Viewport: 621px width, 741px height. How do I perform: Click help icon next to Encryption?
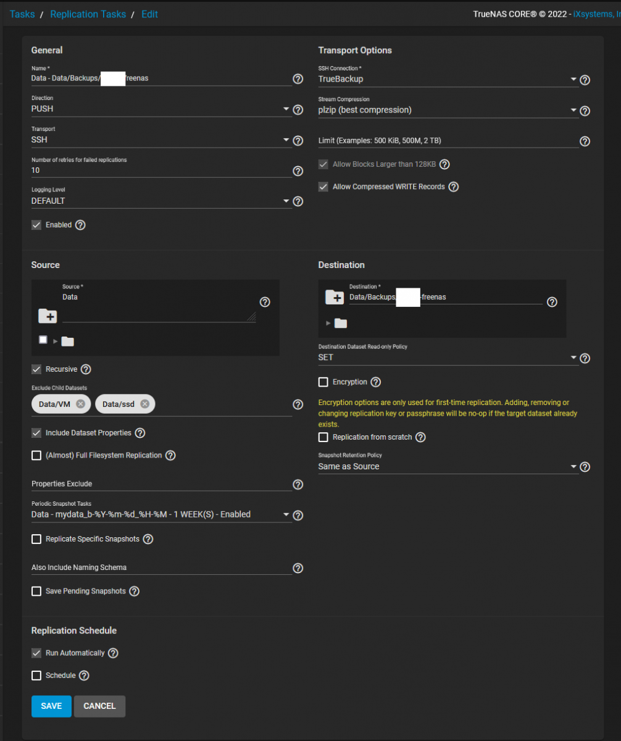click(x=376, y=382)
